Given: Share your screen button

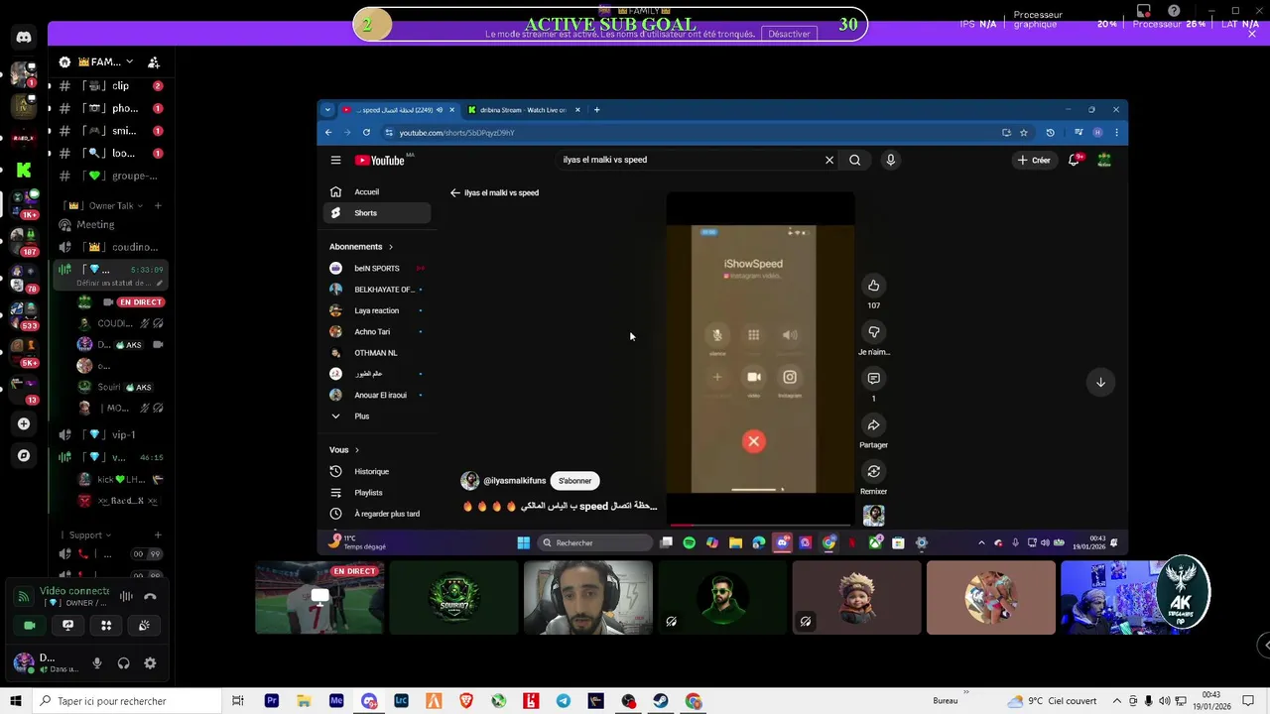Looking at the screenshot, I should [67, 625].
